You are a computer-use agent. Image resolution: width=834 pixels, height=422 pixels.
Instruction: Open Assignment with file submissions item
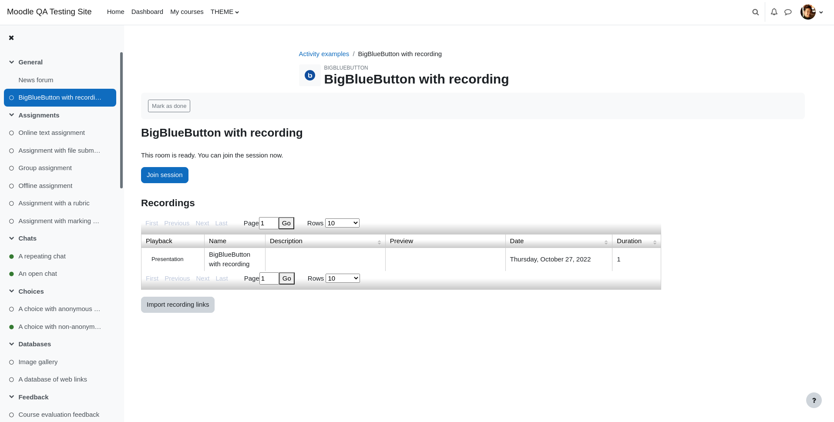(59, 151)
